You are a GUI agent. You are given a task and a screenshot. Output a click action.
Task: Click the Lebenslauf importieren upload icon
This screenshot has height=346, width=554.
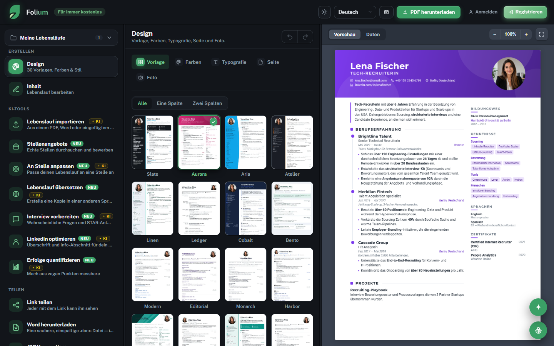(x=16, y=124)
